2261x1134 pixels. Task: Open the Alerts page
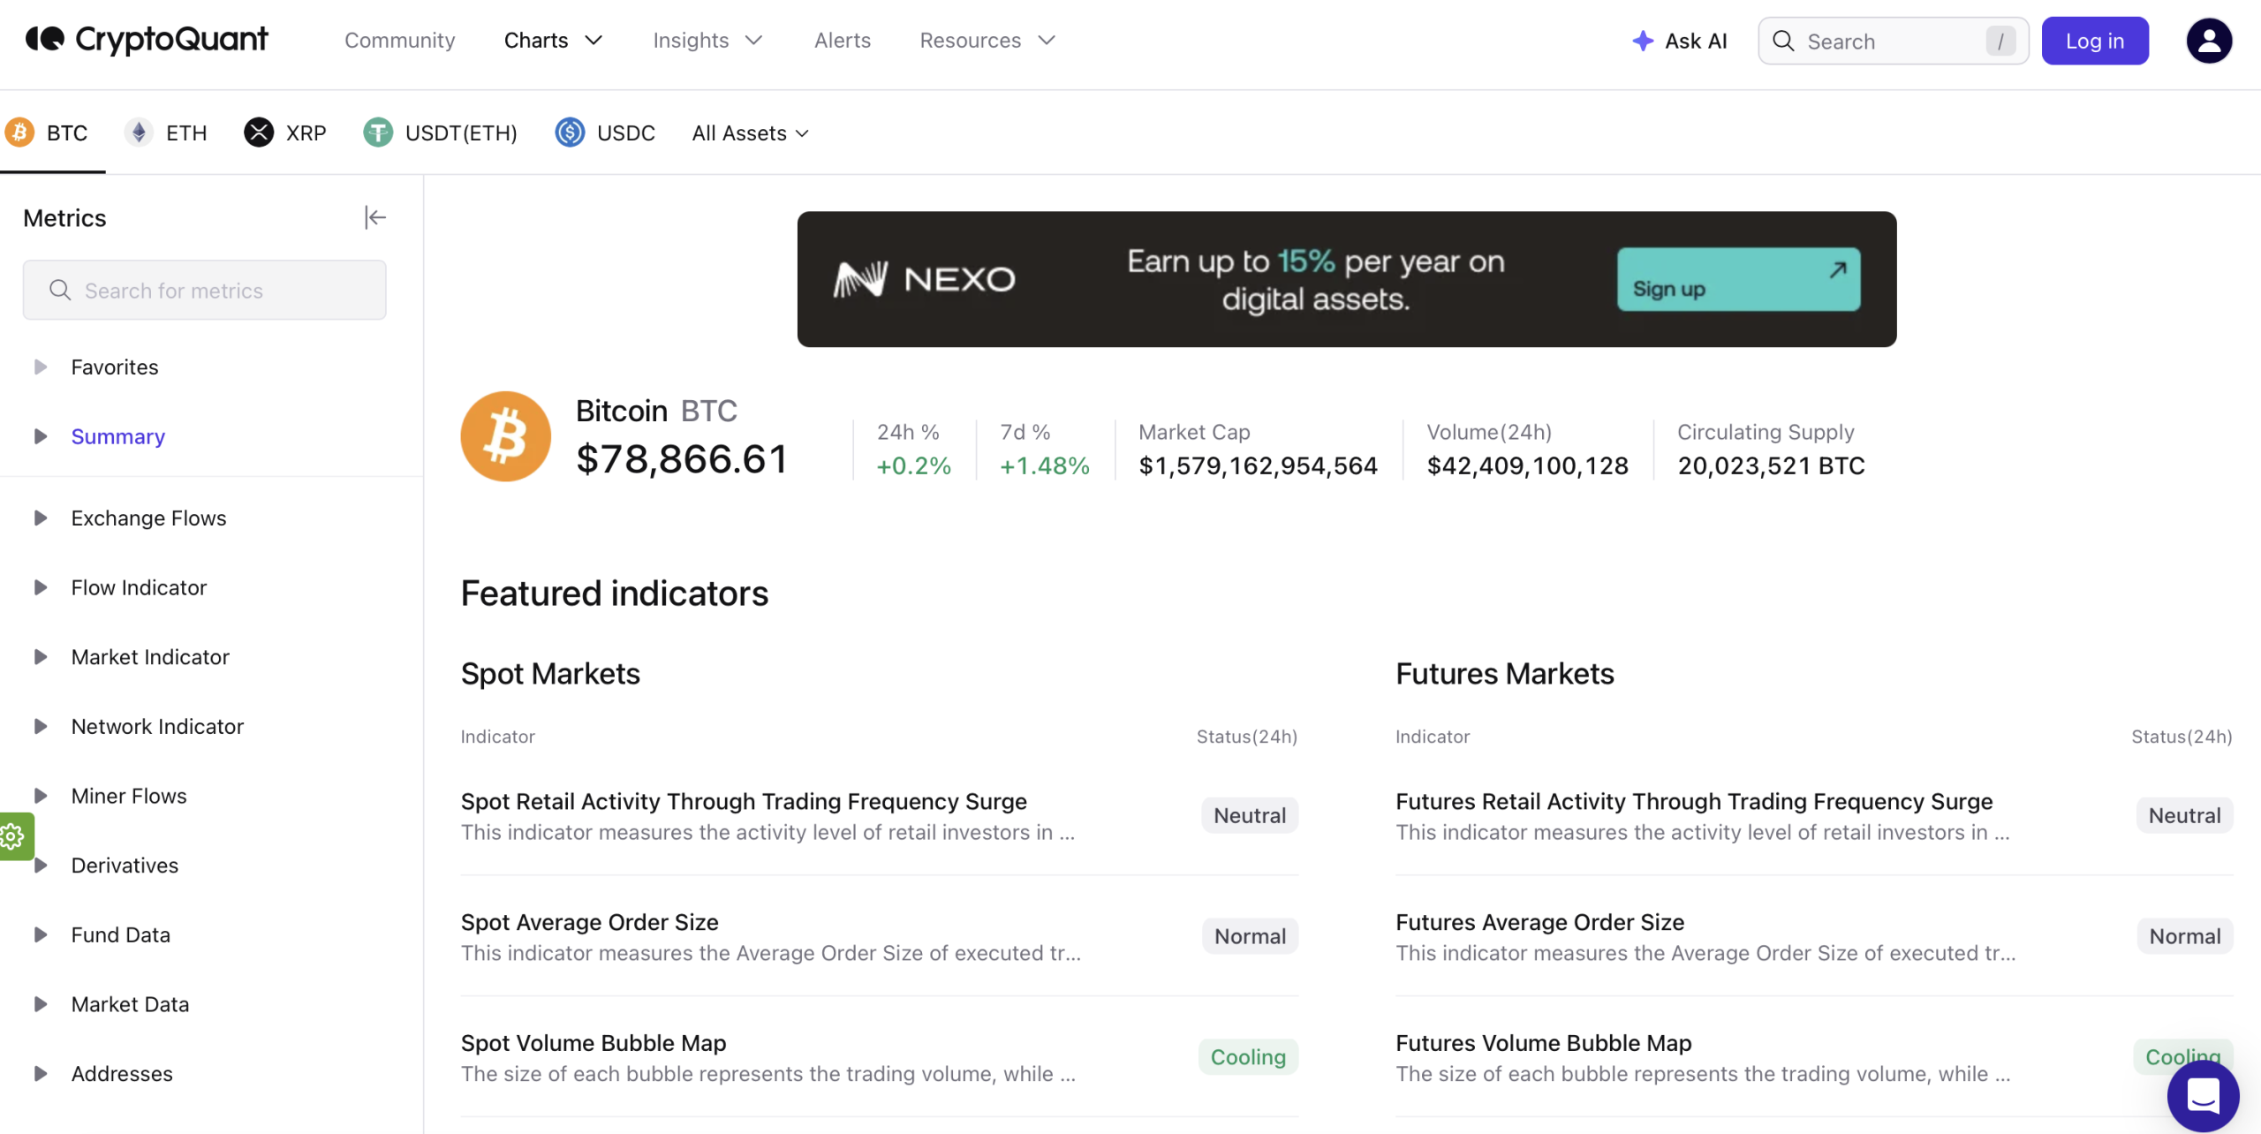click(x=843, y=40)
